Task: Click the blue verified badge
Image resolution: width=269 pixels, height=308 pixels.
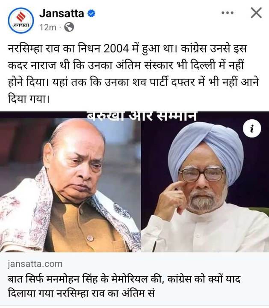Action: pos(91,13)
